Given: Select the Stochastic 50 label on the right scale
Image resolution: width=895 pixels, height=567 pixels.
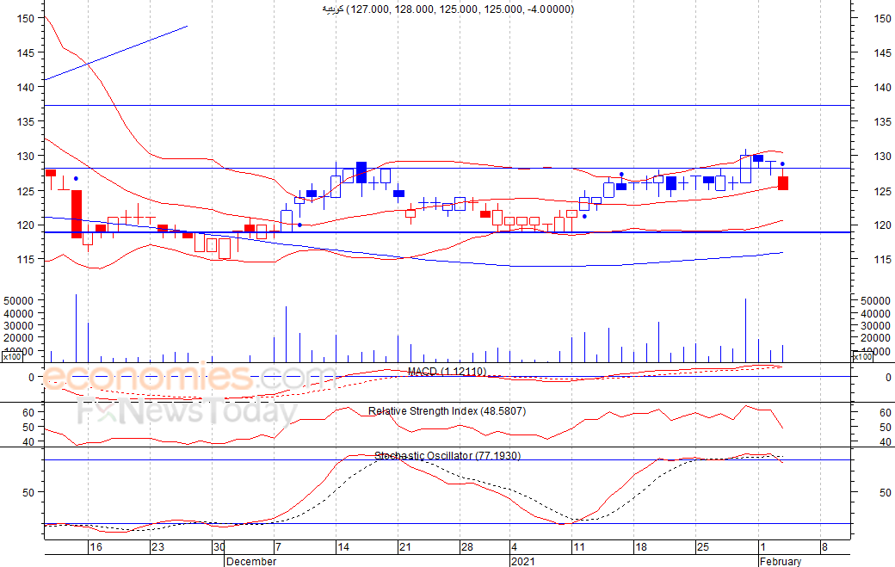Looking at the screenshot, I should coord(886,492).
